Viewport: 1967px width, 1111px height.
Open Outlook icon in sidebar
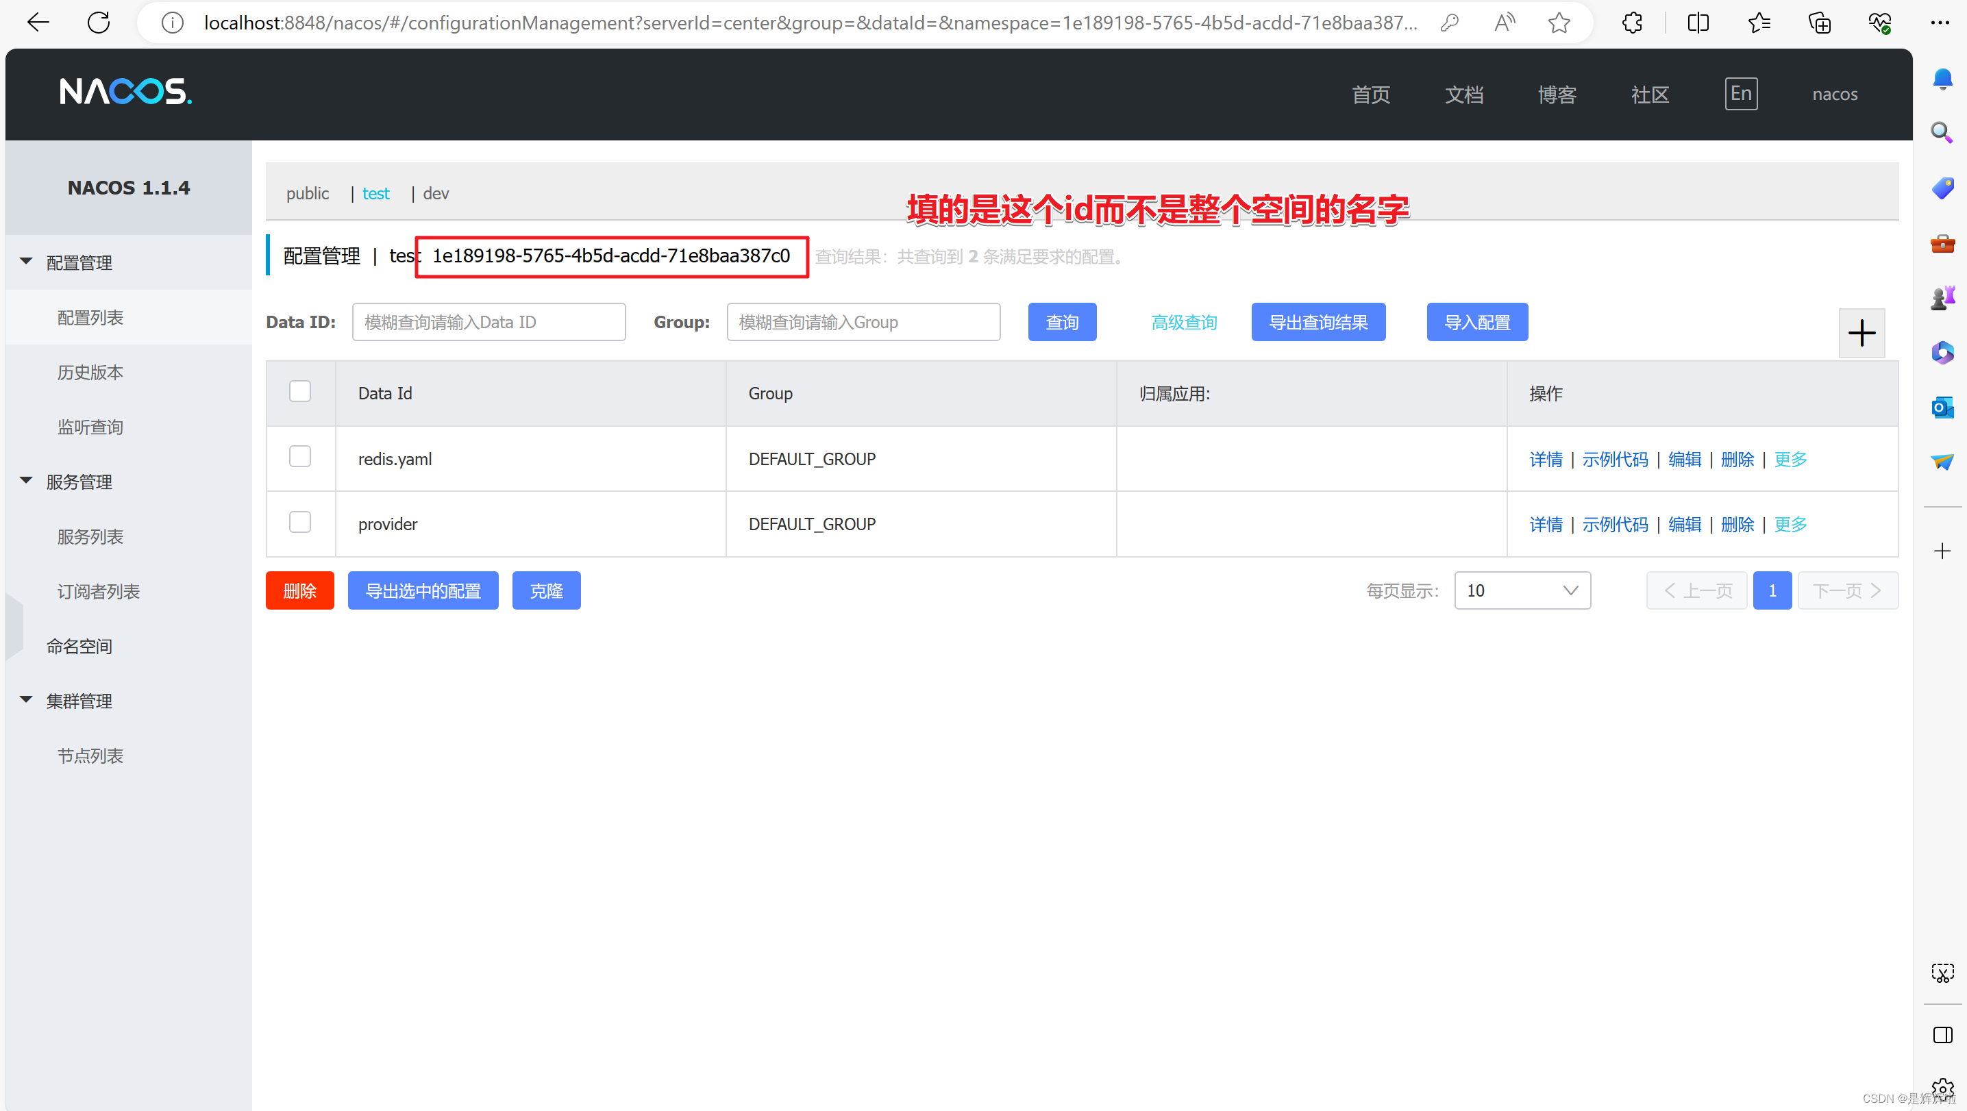1942,407
